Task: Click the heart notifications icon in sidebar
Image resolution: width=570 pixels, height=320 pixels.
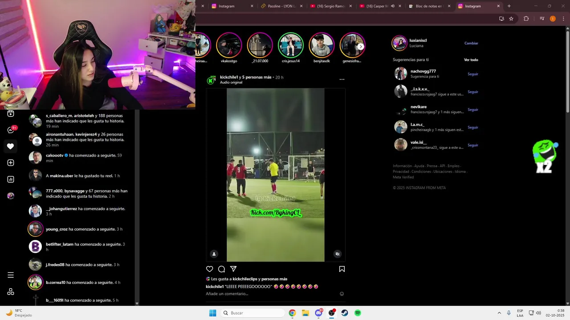Action: [x=11, y=146]
